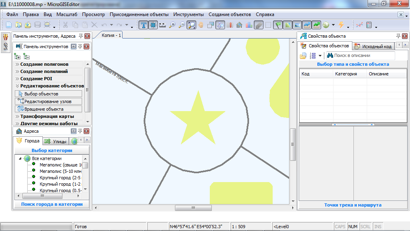
Task: Pin the Свойства объекта panel
Action: coord(398,36)
